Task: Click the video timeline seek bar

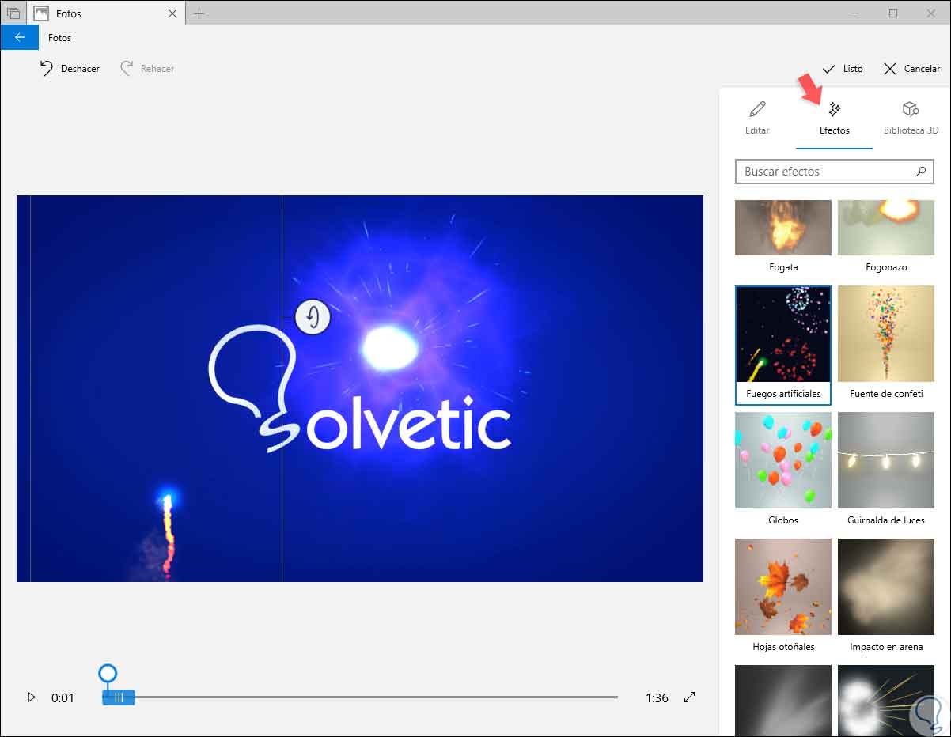Action: [x=360, y=697]
